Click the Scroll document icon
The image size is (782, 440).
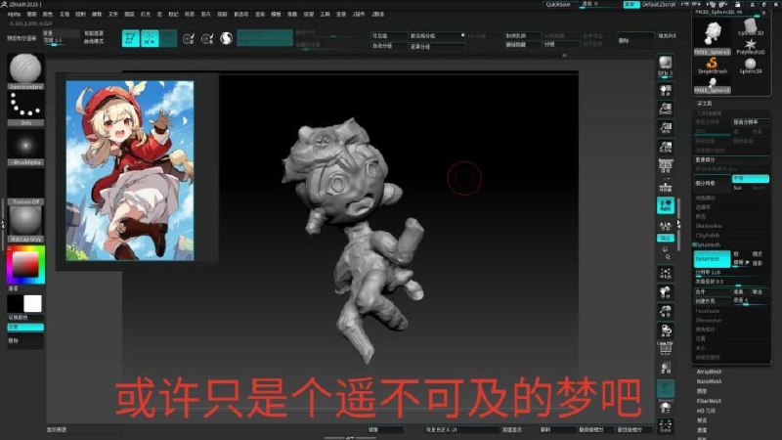(666, 90)
